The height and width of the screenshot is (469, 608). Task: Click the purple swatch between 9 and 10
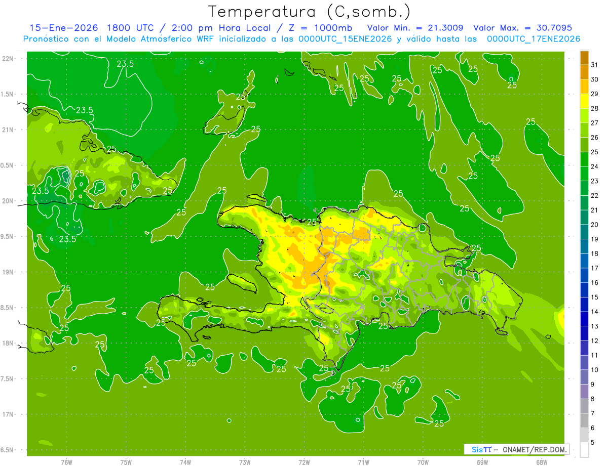(584, 377)
